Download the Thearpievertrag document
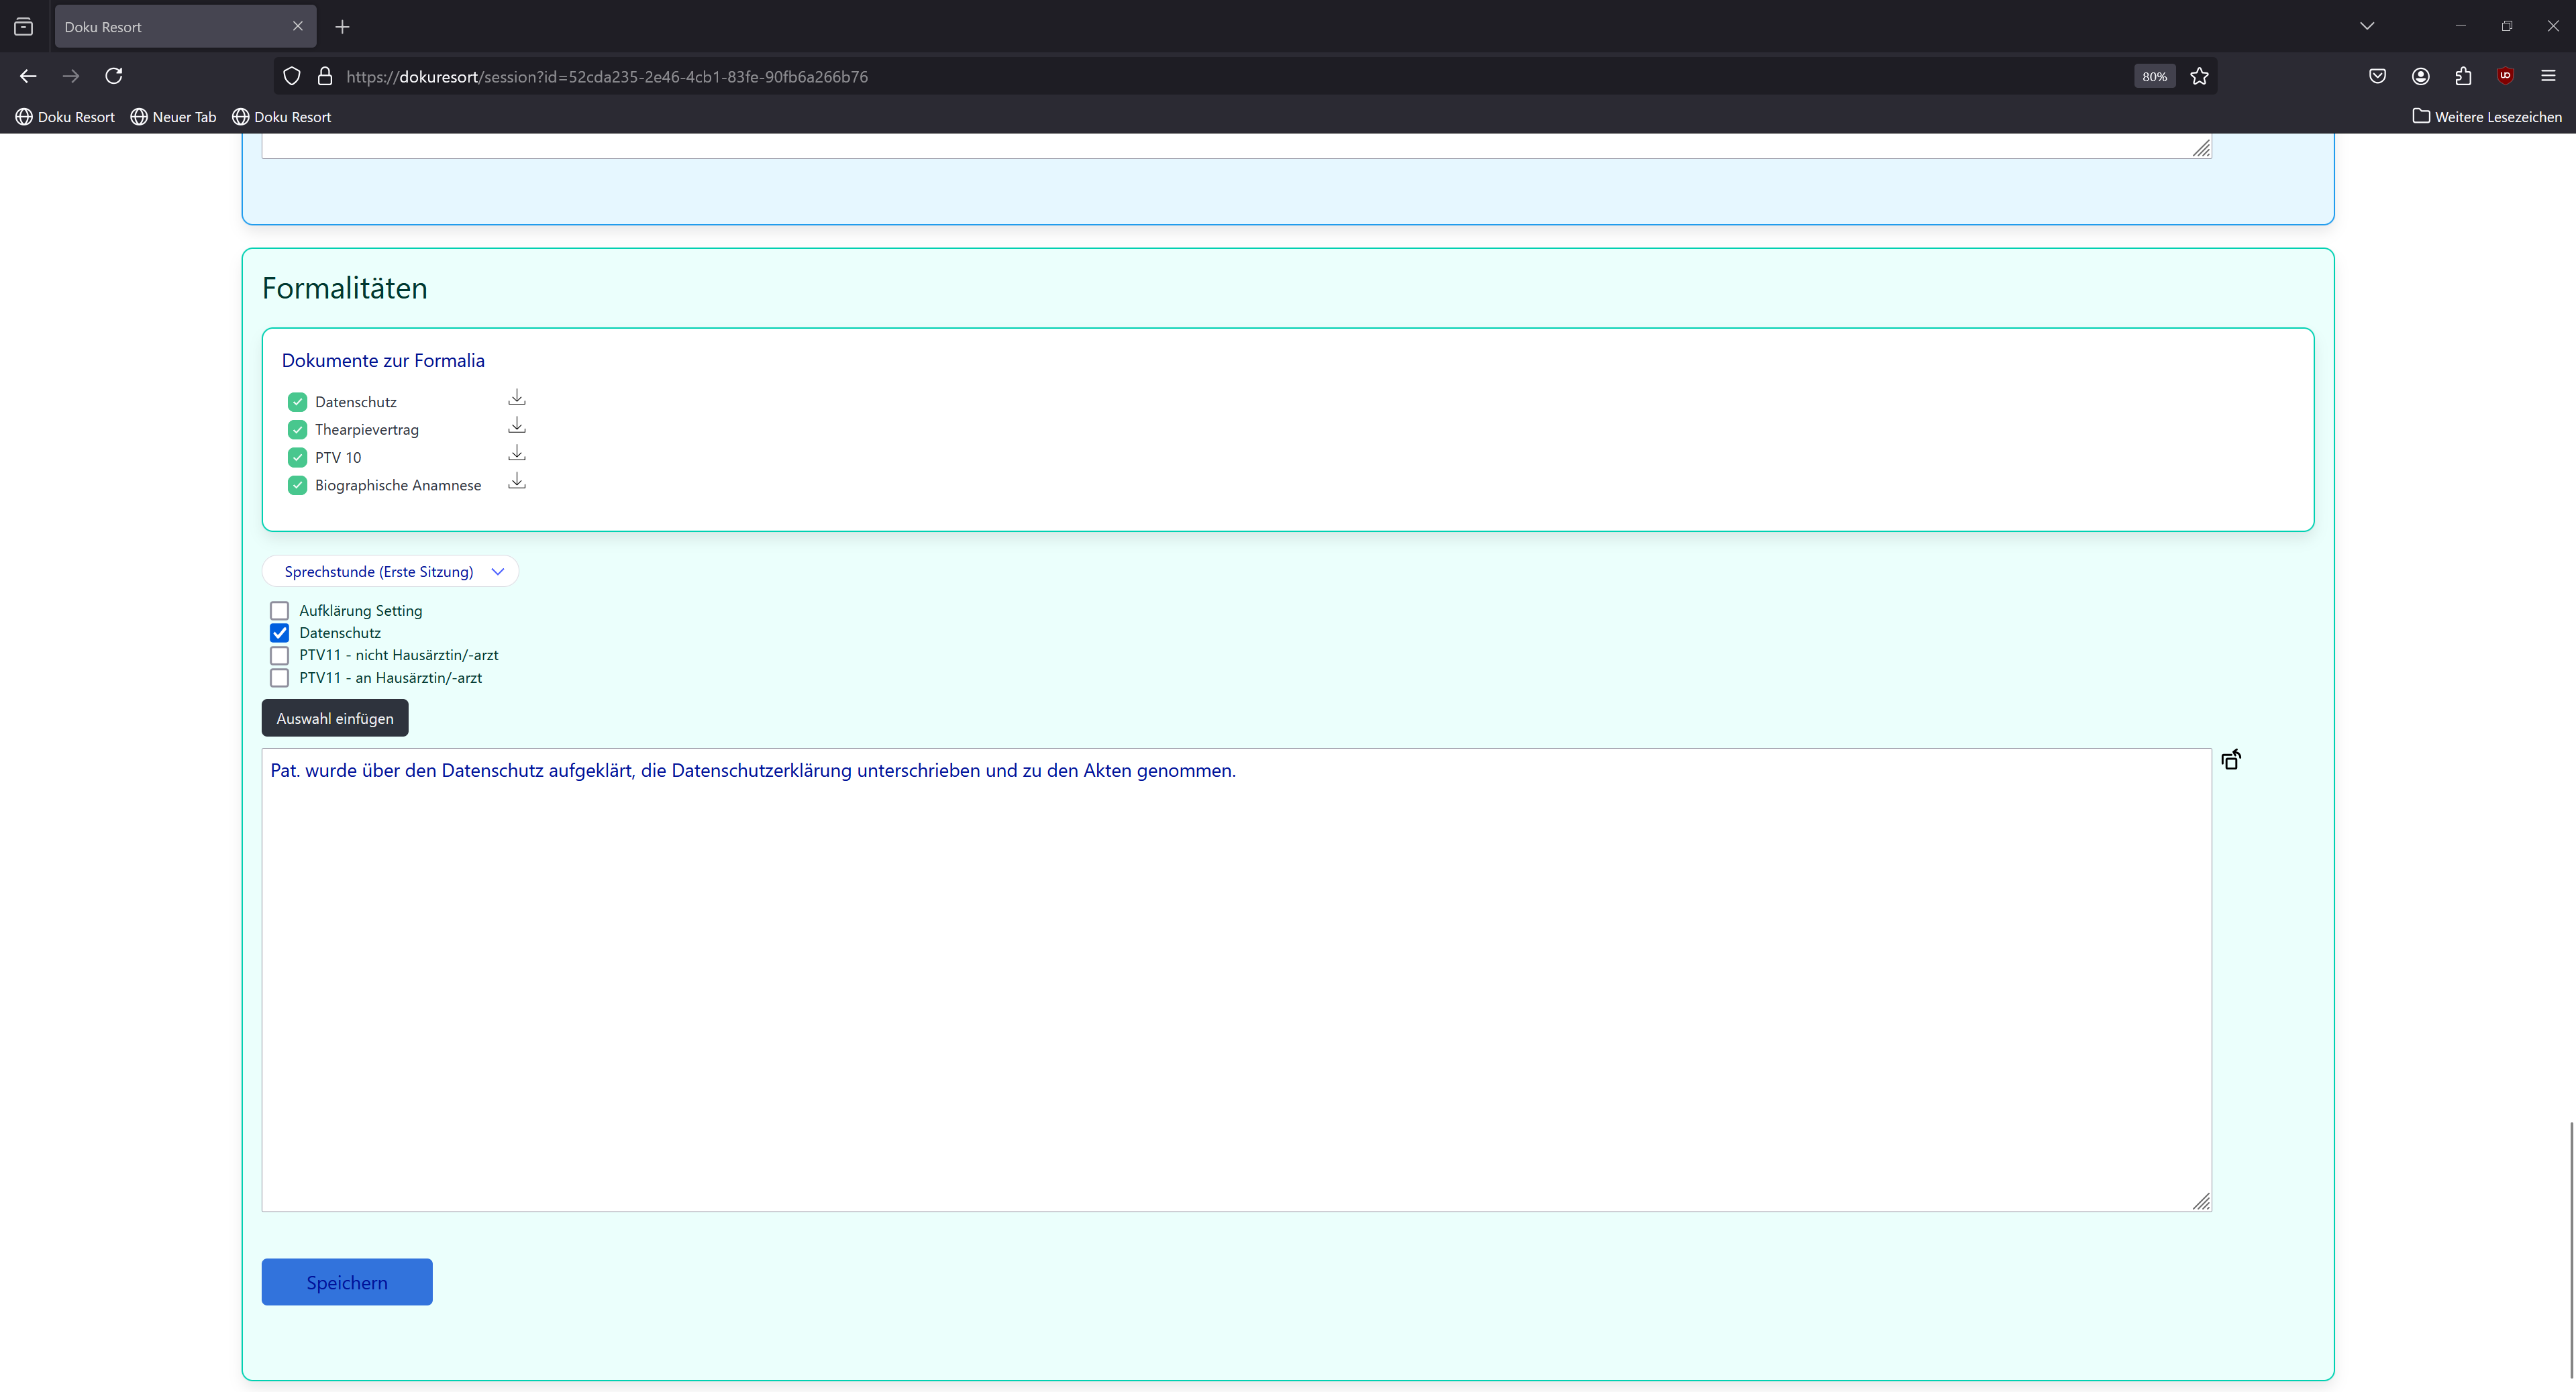 tap(516, 426)
